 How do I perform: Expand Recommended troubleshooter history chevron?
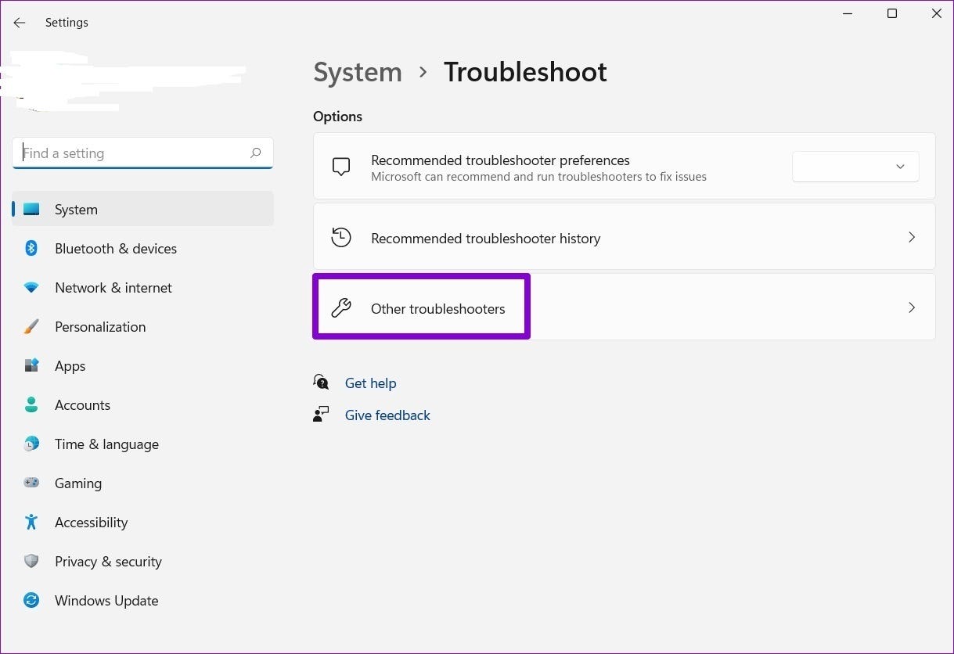911,237
